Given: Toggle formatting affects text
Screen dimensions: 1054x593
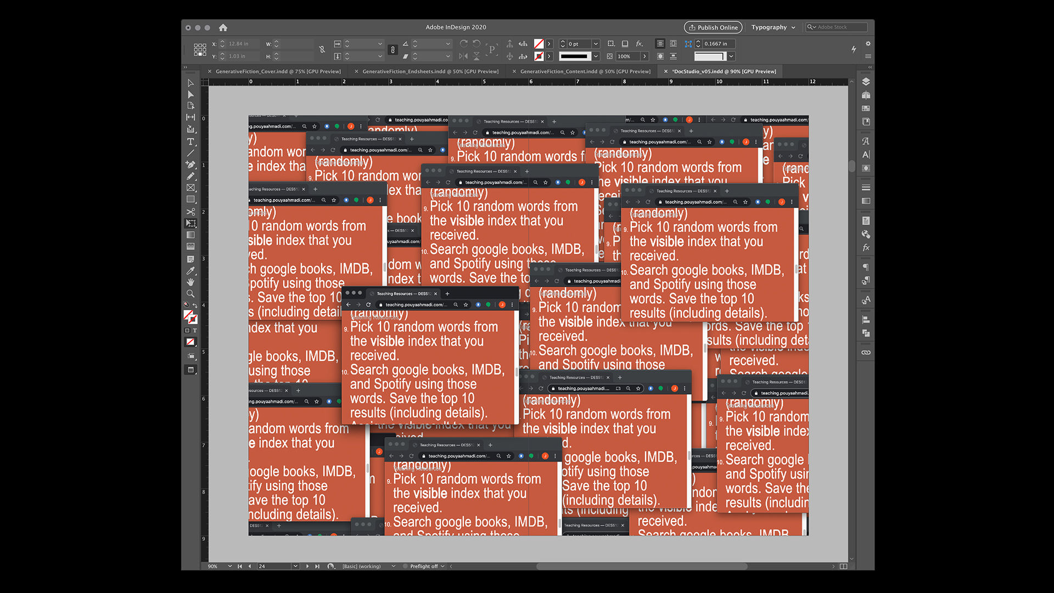Looking at the screenshot, I should (x=195, y=331).
